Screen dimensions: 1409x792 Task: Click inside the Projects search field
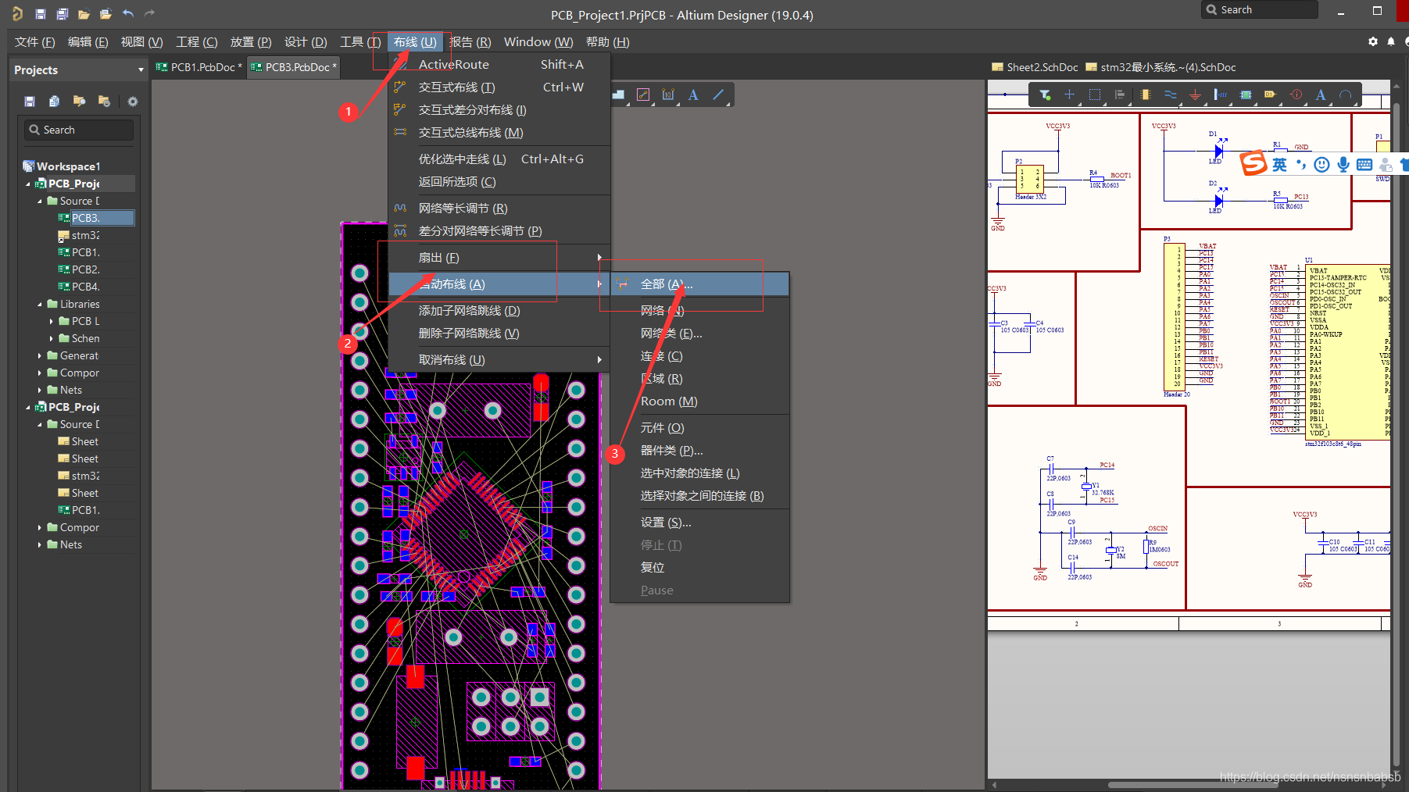pos(78,130)
